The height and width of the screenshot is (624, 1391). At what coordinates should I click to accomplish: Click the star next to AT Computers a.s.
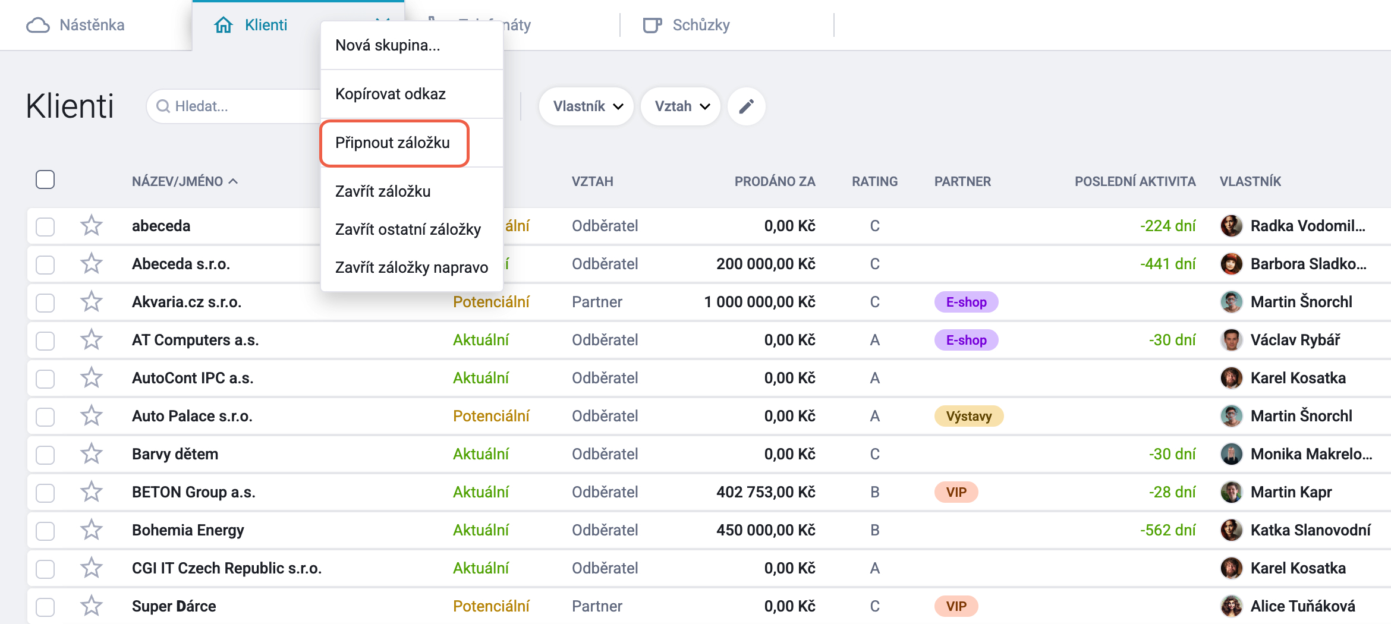(91, 340)
